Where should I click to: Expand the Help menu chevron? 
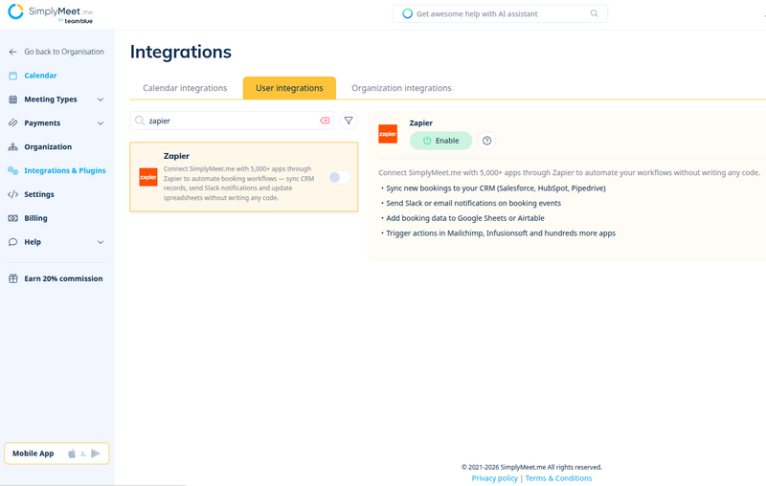click(101, 242)
